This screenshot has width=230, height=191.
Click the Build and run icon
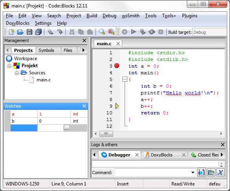(143, 32)
